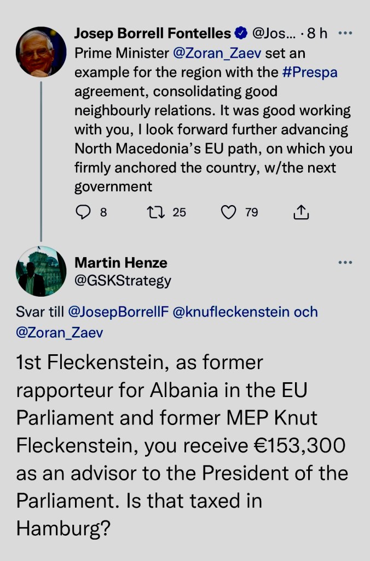This screenshot has height=561, width=370.
Task: Open more options on Martin Henze's reply
Action: 345,263
